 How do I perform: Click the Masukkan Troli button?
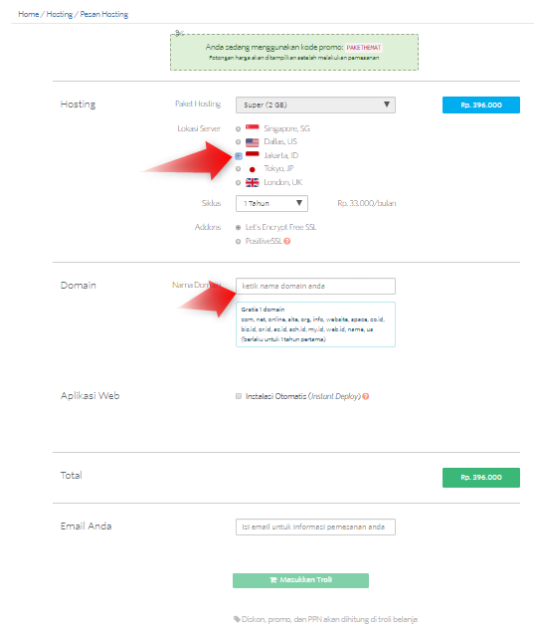click(300, 580)
